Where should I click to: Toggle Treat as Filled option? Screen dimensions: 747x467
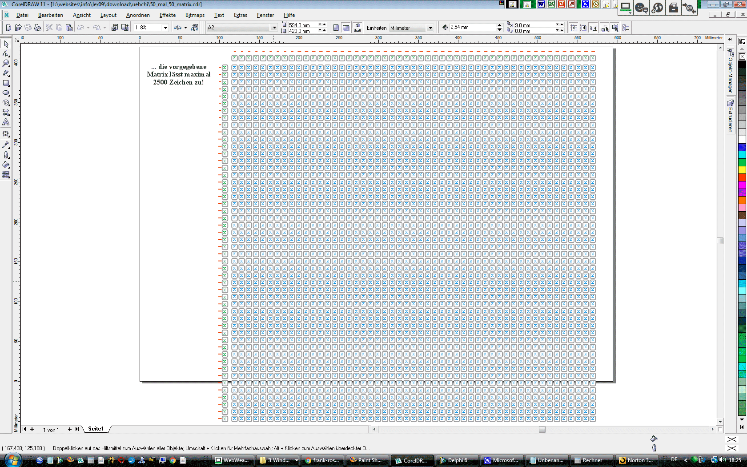(x=614, y=28)
